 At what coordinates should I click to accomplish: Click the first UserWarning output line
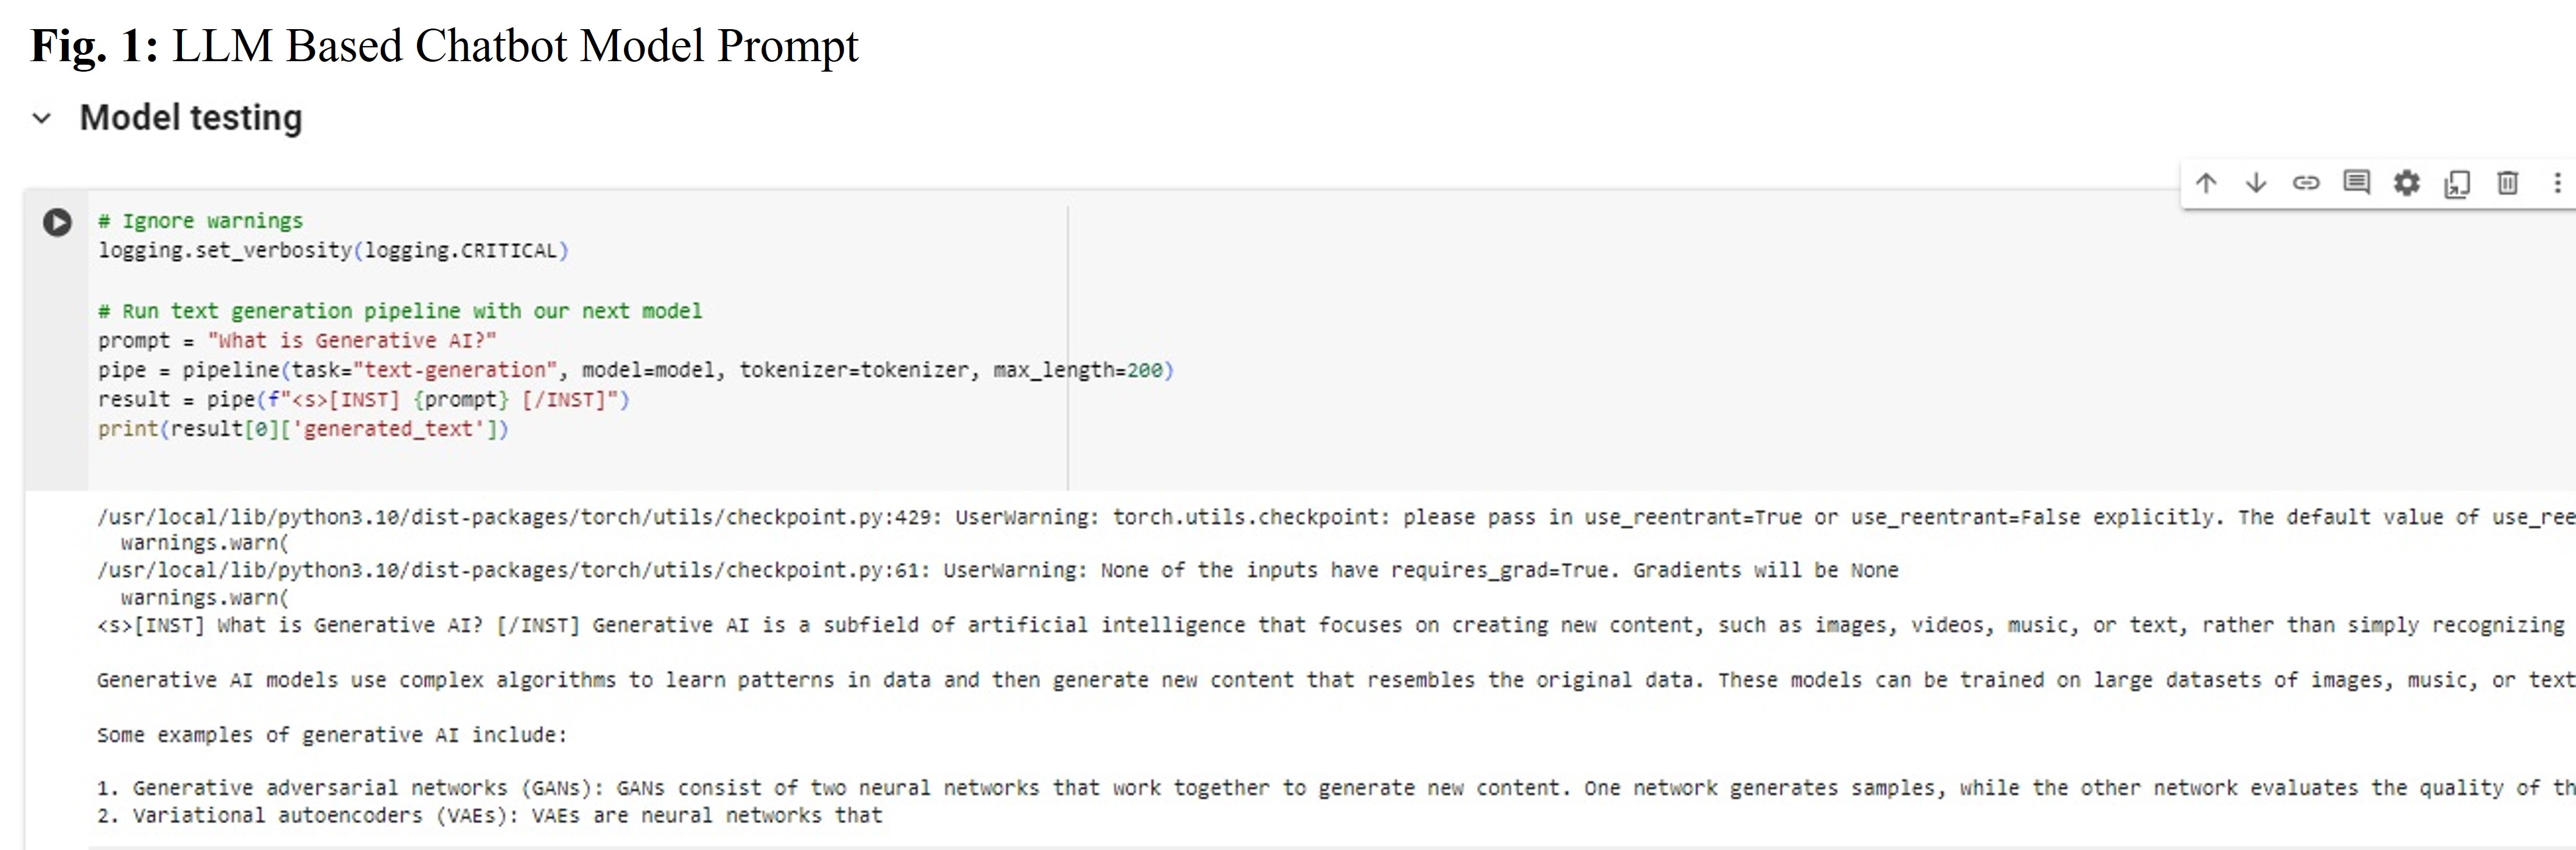[x=1336, y=517]
